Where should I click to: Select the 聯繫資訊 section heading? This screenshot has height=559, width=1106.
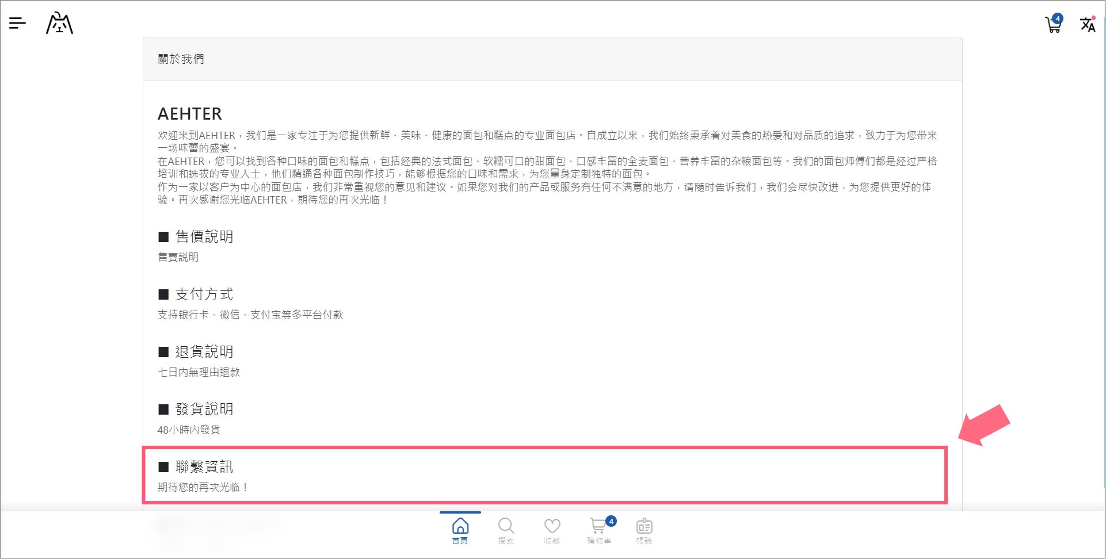pyautogui.click(x=204, y=467)
